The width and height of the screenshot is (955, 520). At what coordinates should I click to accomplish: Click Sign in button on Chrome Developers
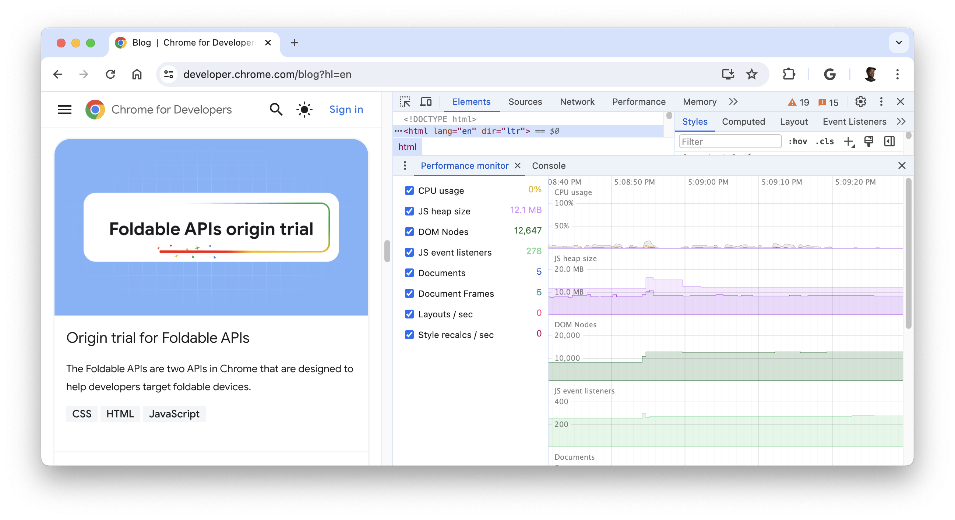(x=346, y=109)
